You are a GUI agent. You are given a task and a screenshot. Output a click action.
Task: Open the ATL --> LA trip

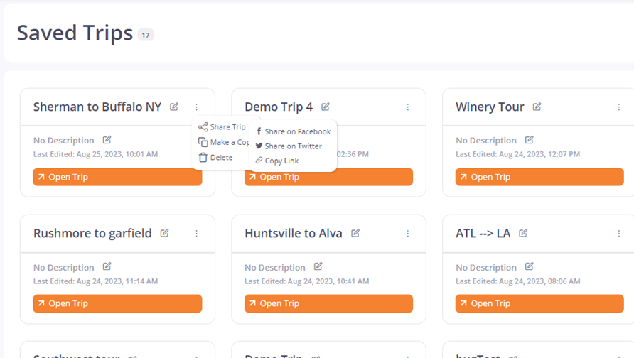click(x=539, y=303)
